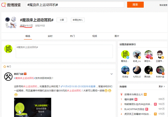Image resolution: width=168 pixels, height=117 pixels.
Task: Click the laughing emoji ending the post
Action: point(16,95)
